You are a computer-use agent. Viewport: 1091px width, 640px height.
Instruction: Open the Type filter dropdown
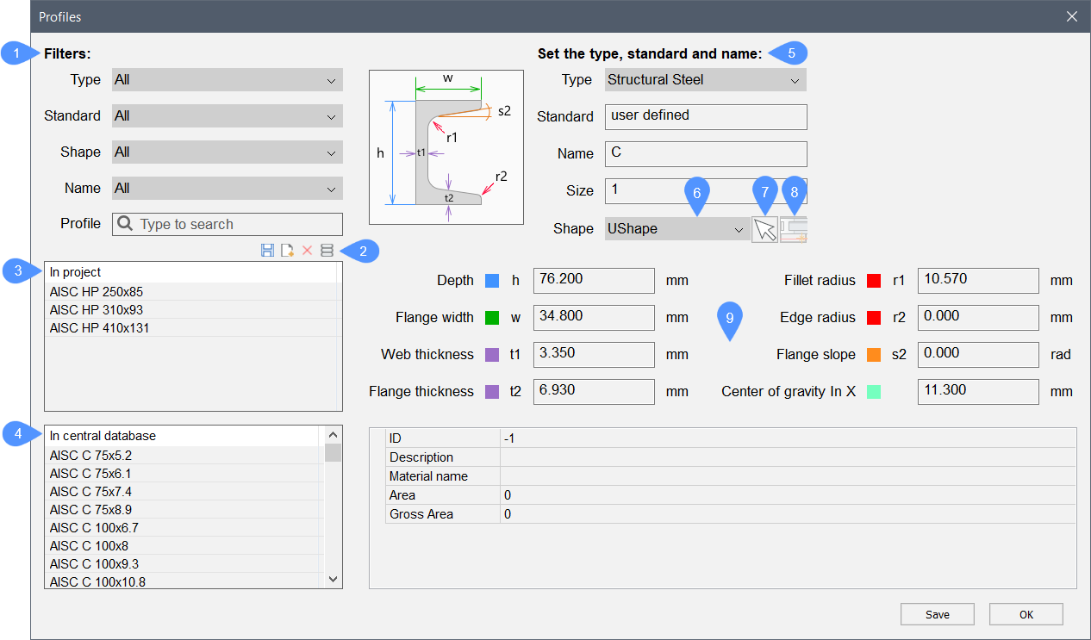pyautogui.click(x=228, y=80)
